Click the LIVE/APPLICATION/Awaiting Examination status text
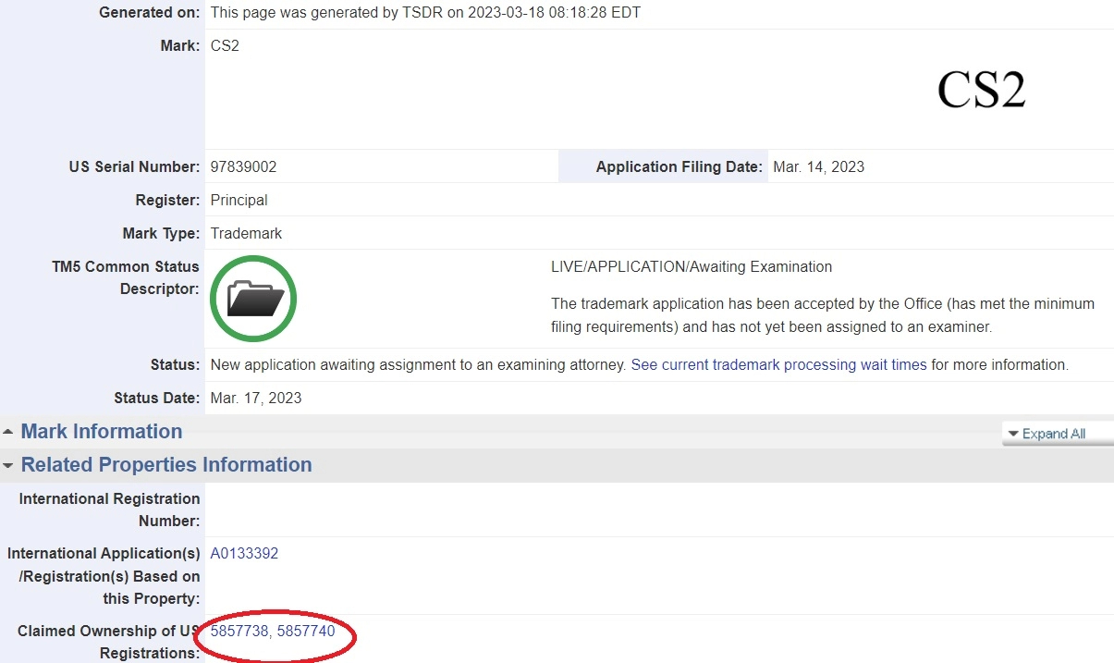Viewport: 1114px width, 663px height. 692,267
